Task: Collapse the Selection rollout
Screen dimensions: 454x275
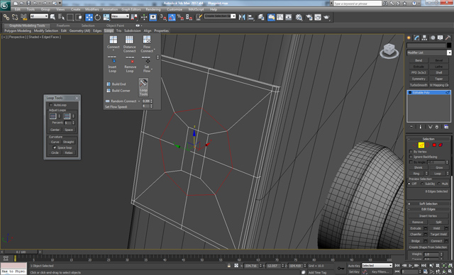Action: coord(428,139)
